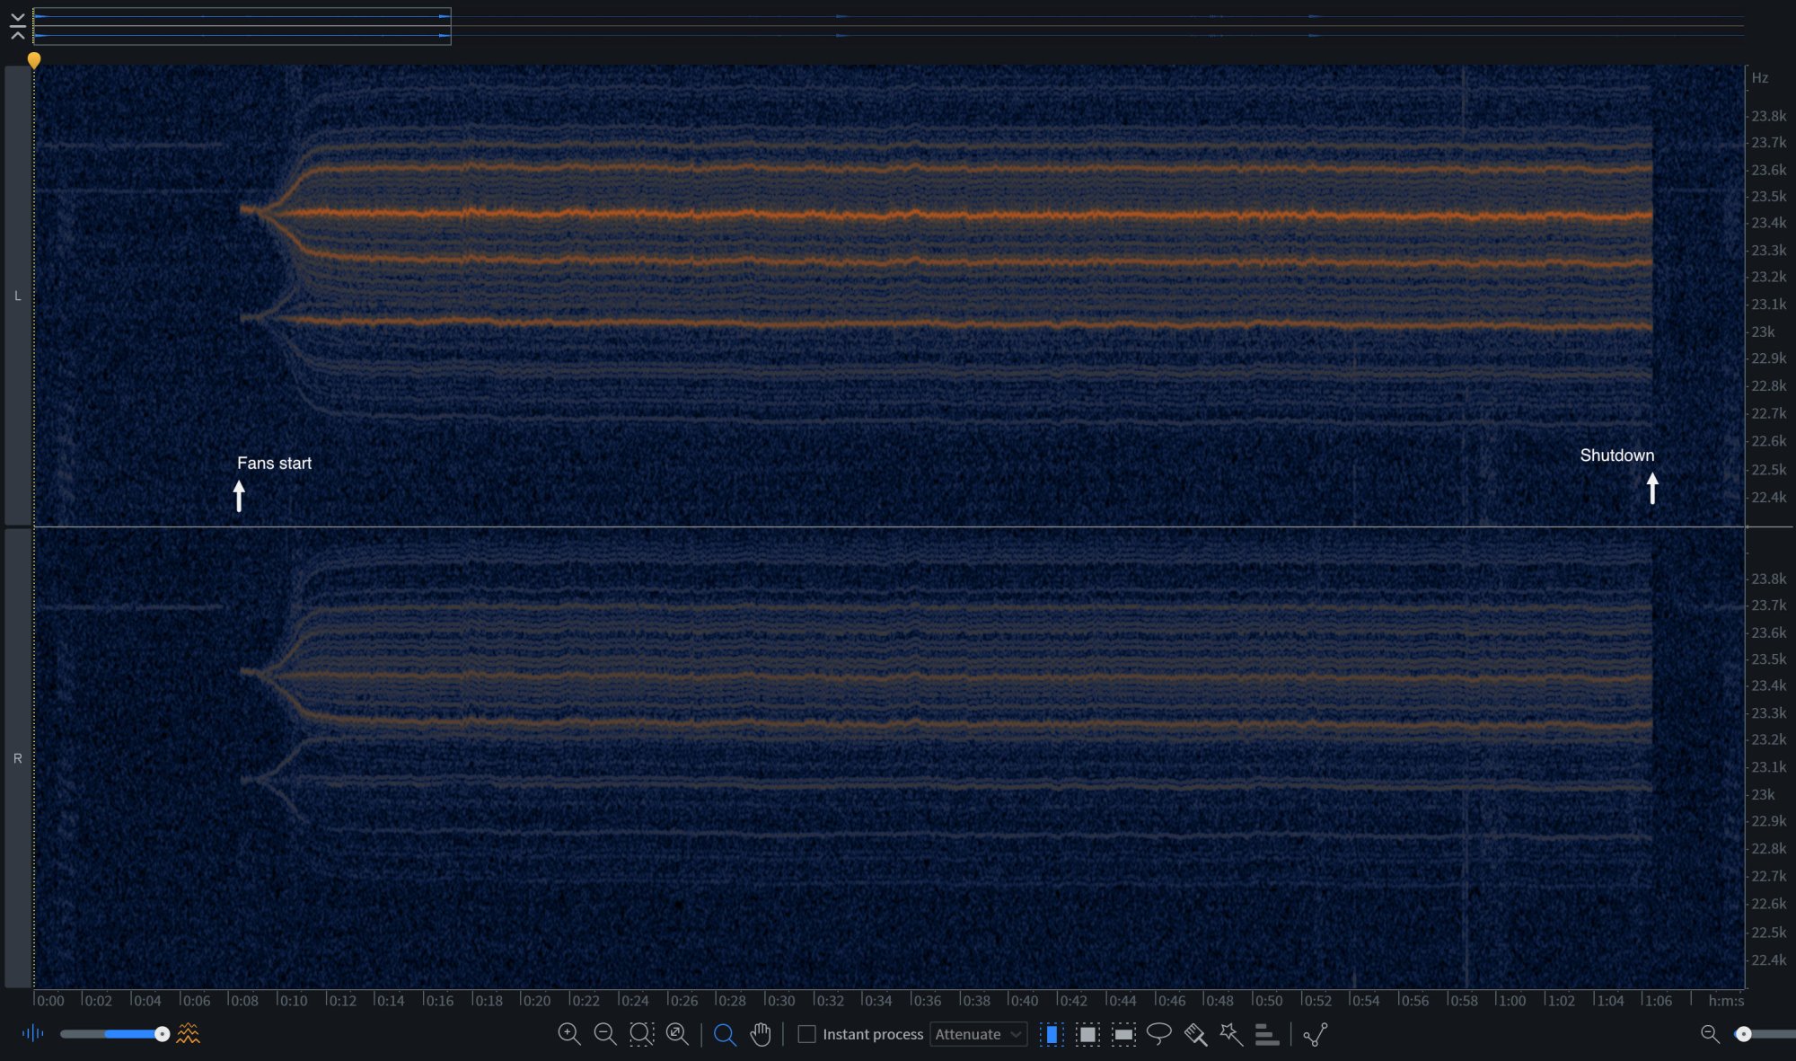The image size is (1796, 1061).
Task: Click the frequency zoom slider handle
Action: tap(1743, 1034)
